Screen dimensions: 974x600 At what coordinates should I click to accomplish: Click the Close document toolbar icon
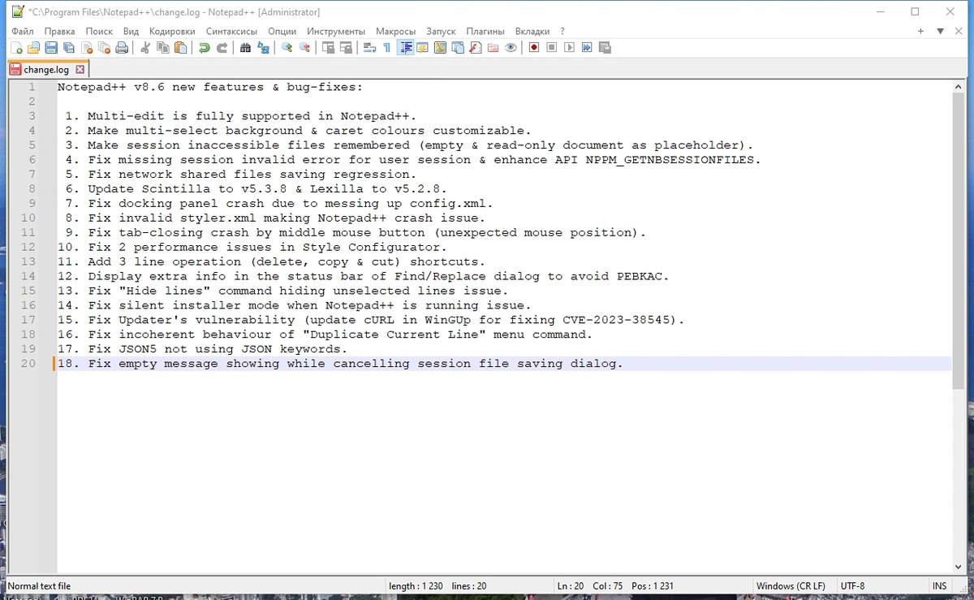point(87,48)
